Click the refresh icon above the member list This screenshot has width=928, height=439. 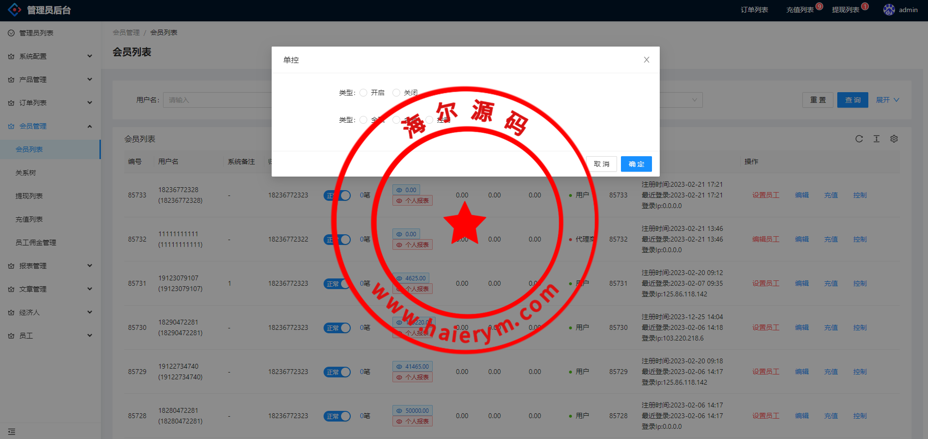click(859, 139)
